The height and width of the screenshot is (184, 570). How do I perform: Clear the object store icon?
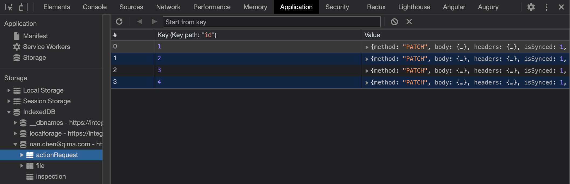click(394, 22)
